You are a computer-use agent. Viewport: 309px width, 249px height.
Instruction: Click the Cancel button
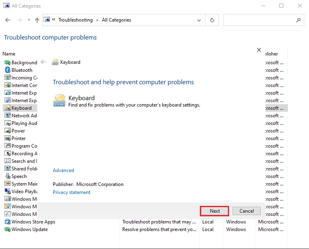pyautogui.click(x=247, y=211)
